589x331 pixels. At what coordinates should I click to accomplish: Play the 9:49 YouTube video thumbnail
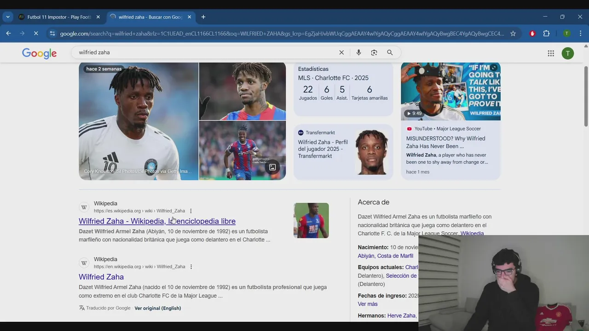450,91
